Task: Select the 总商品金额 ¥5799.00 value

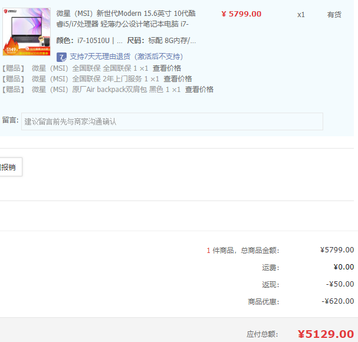Action: [x=337, y=250]
